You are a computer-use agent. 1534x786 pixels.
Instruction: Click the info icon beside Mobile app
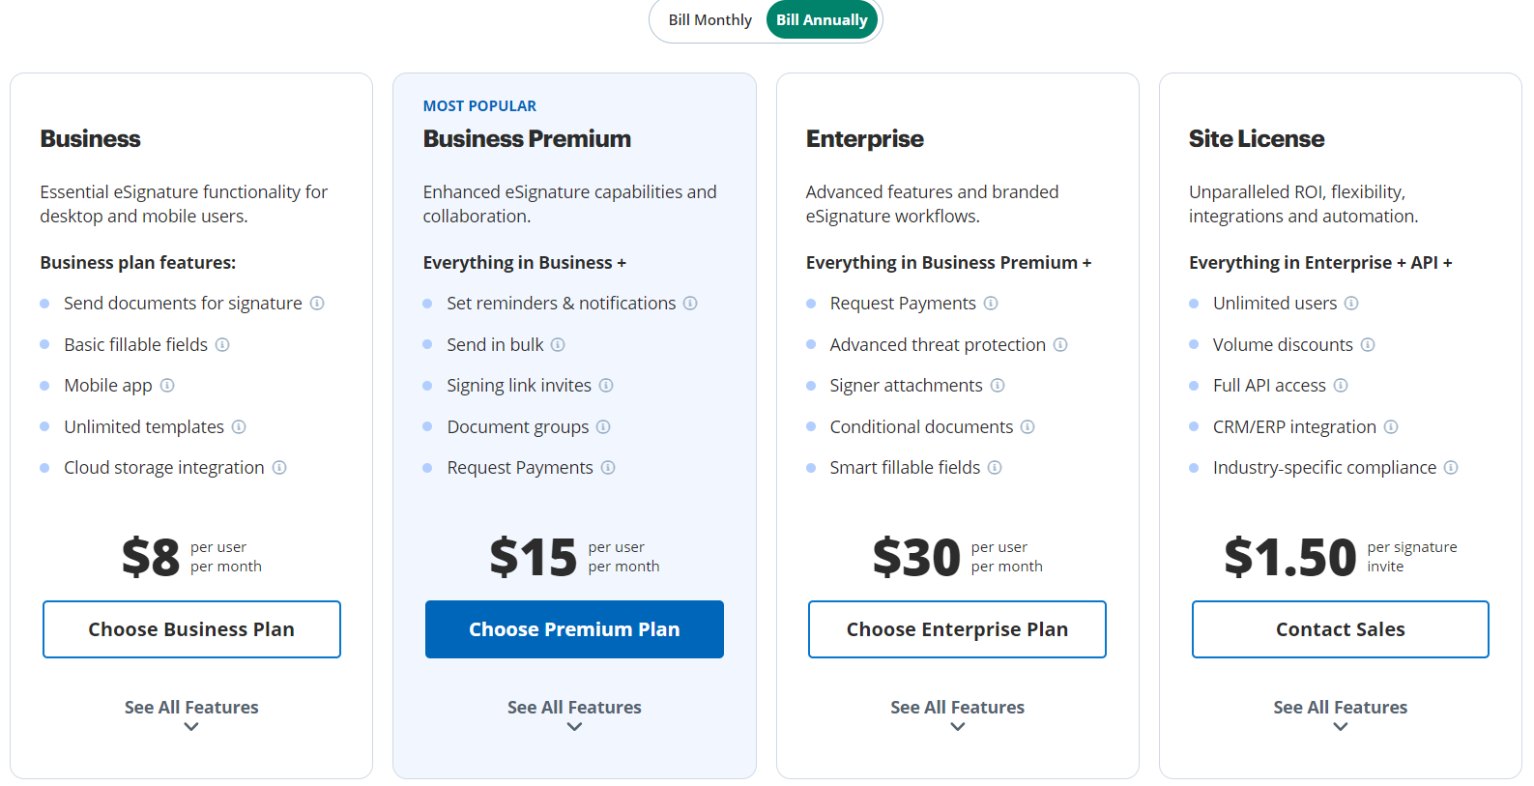point(167,385)
